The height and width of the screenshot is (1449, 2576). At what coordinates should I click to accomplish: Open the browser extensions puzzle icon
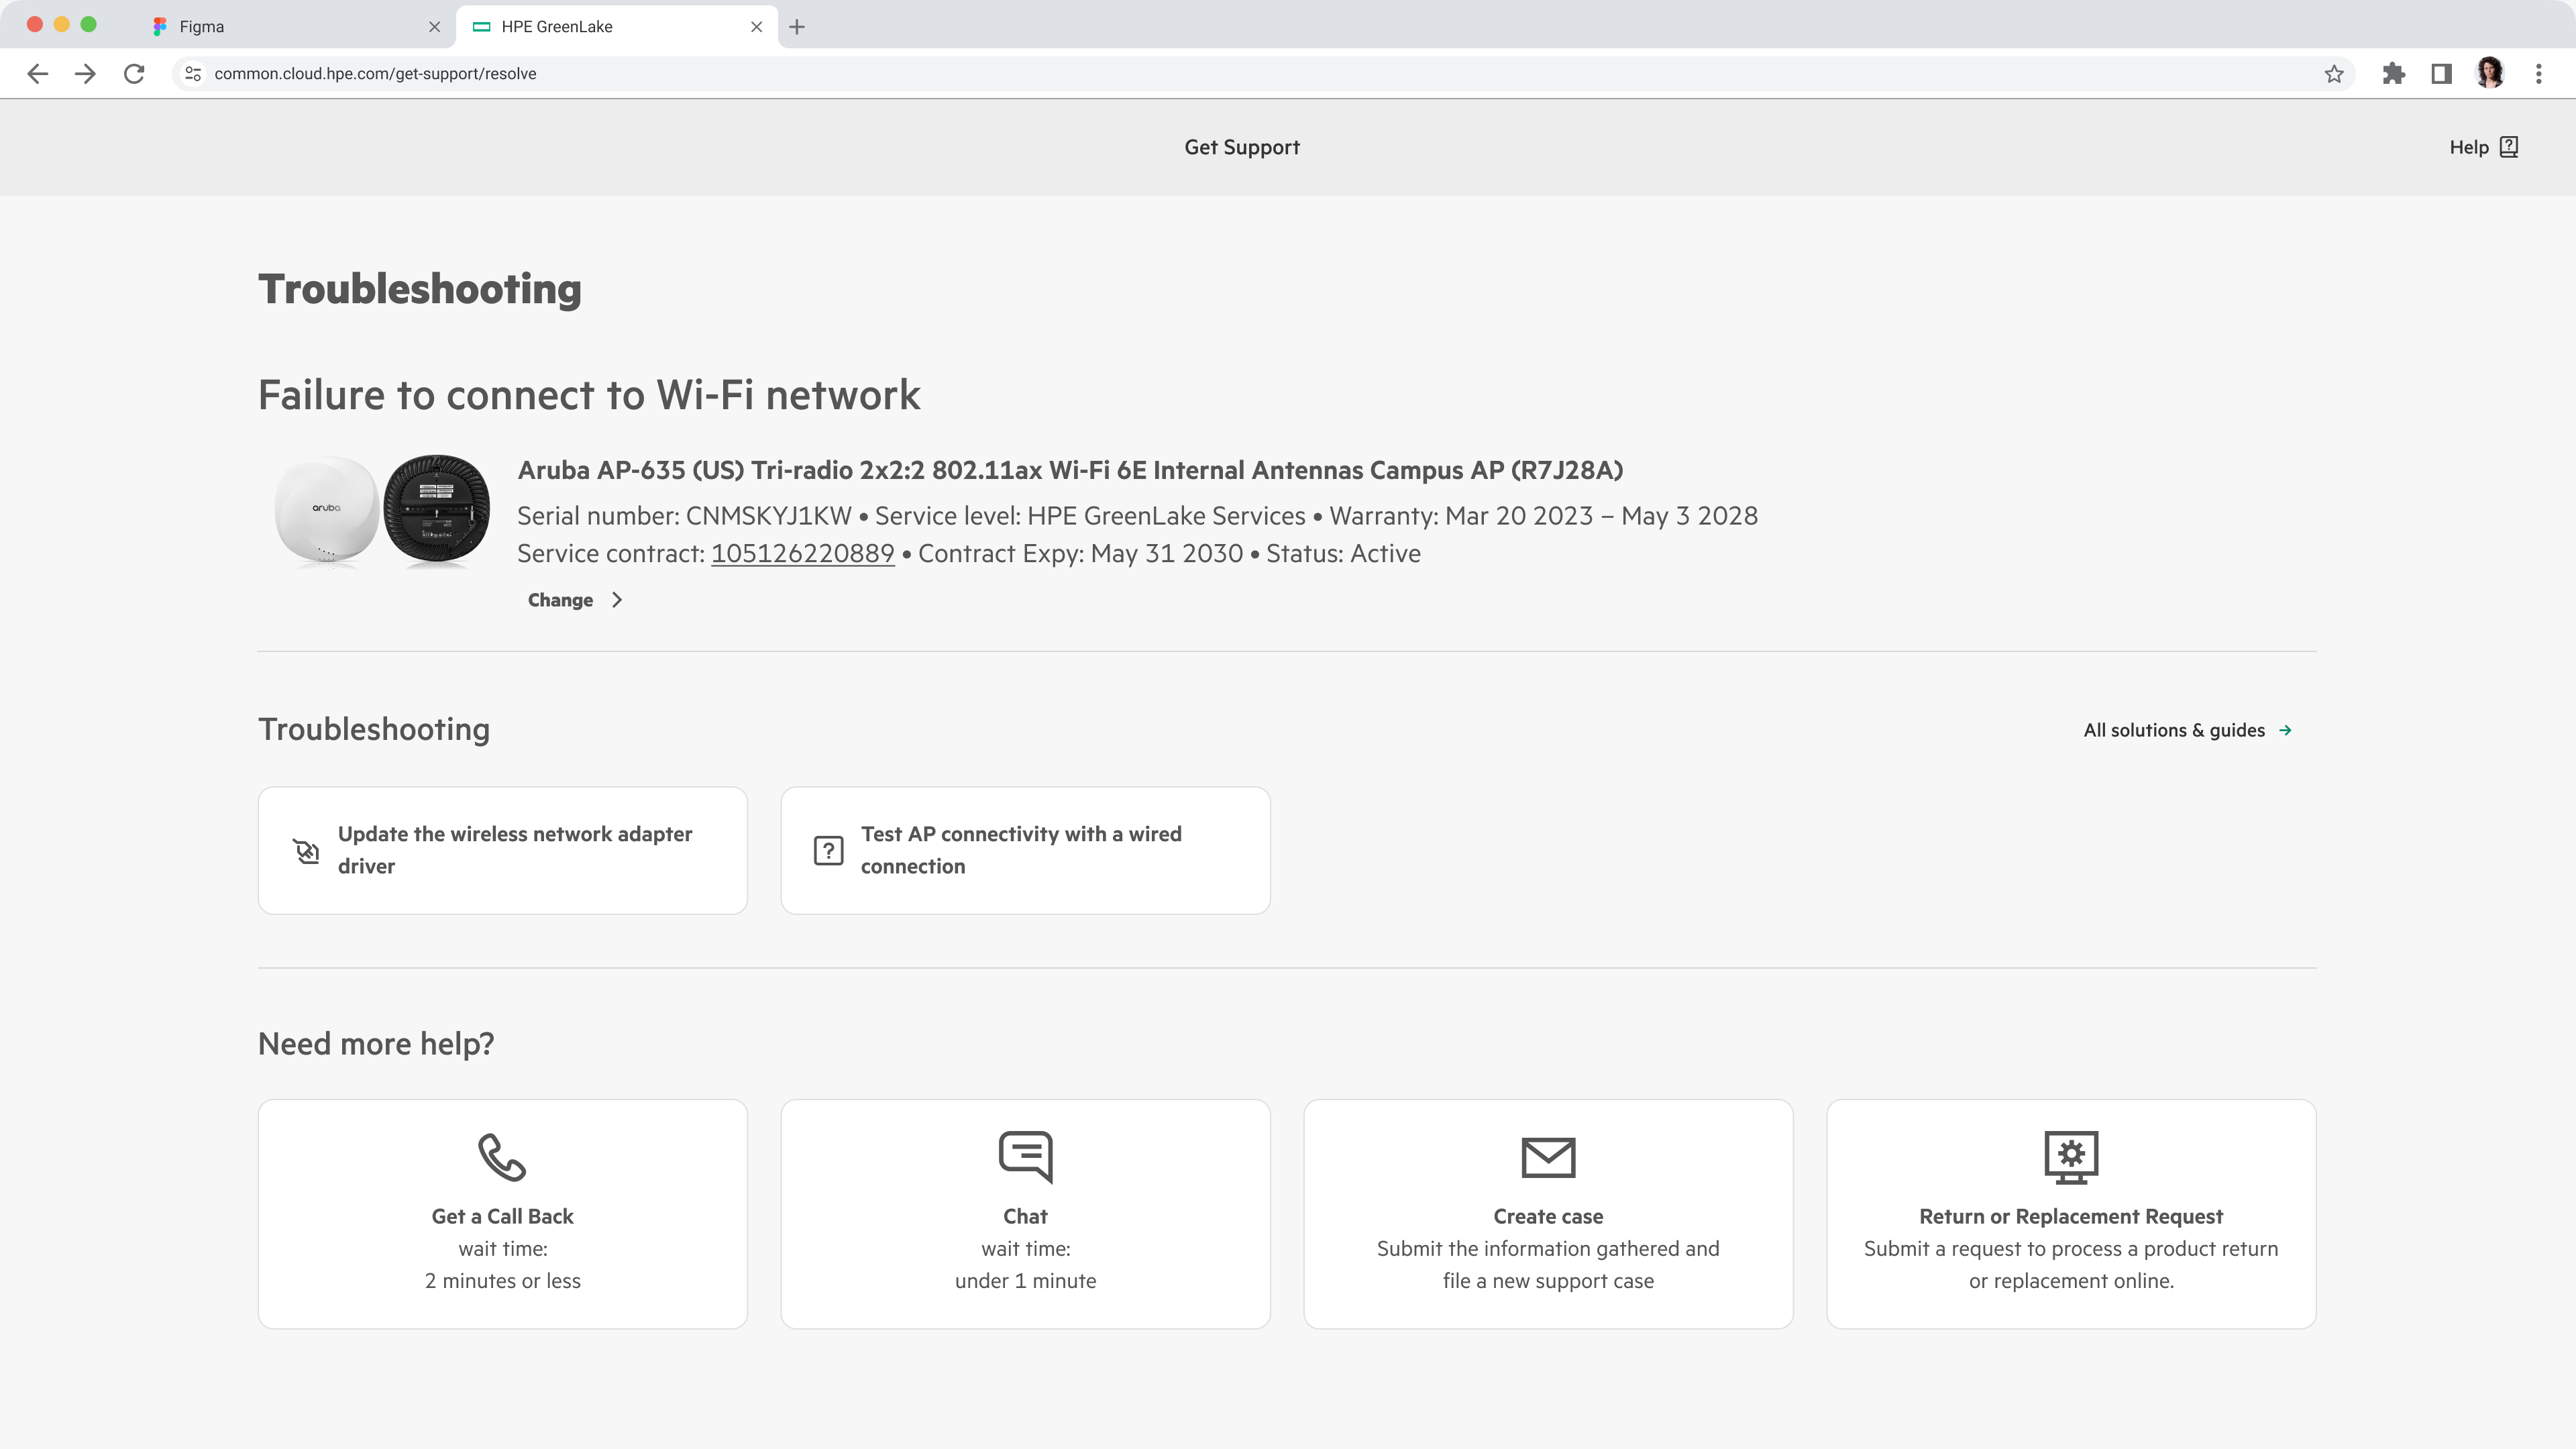click(2394, 73)
